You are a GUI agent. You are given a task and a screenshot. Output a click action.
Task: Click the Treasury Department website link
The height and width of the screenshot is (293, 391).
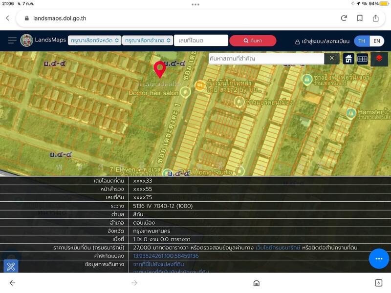point(278,248)
